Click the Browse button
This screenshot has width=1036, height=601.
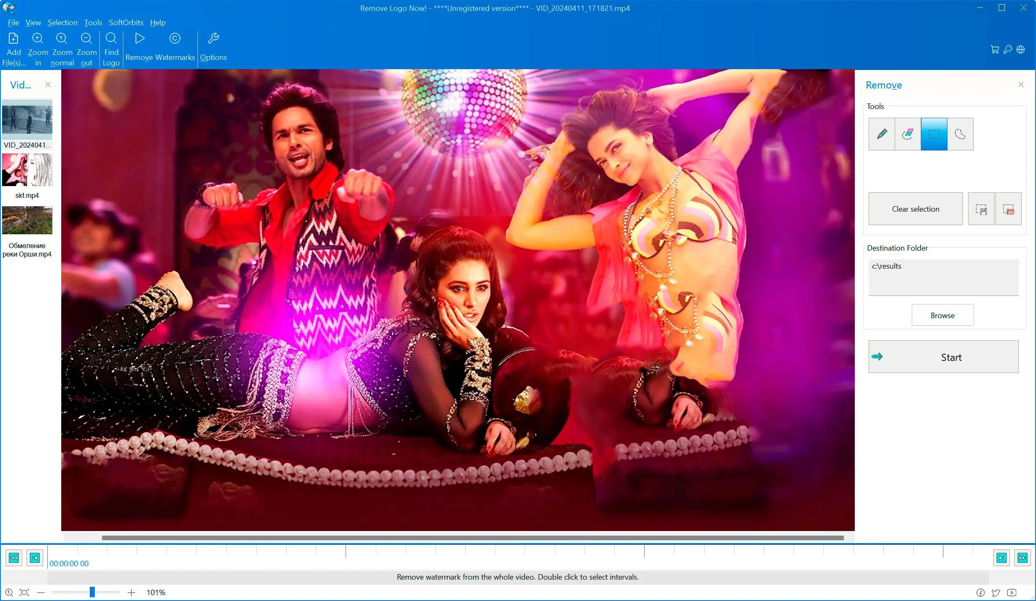942,315
